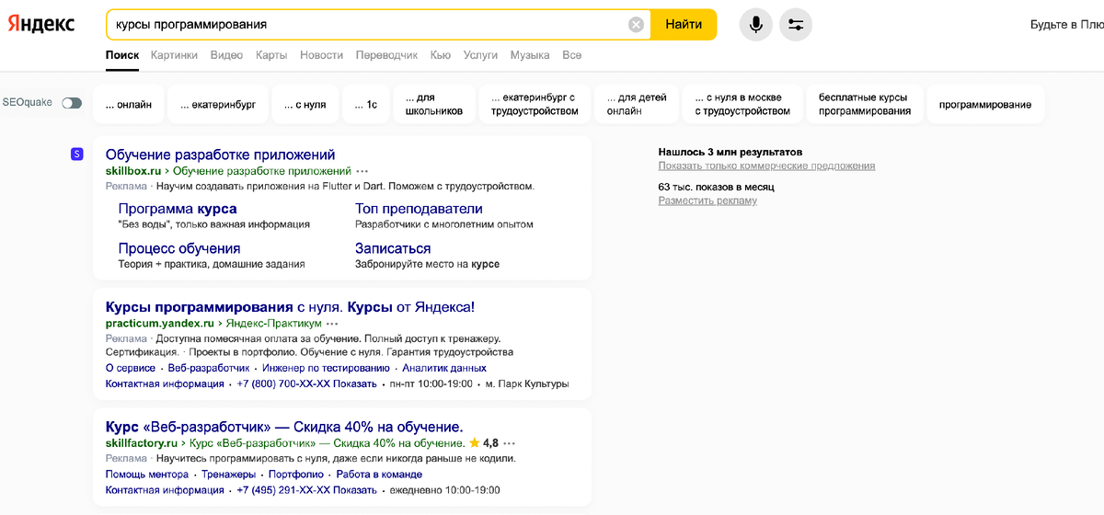Open the 'Аналитик данных' link

pos(444,368)
